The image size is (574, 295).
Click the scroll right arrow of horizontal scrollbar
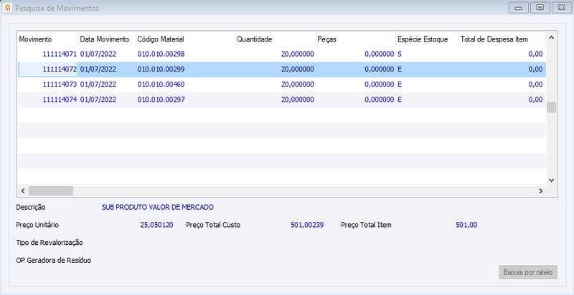(541, 190)
